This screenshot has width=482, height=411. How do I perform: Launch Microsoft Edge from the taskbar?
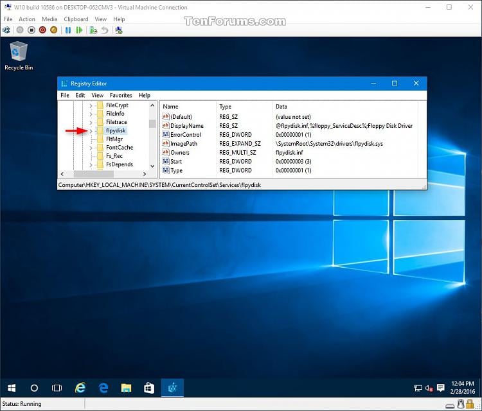click(x=103, y=388)
